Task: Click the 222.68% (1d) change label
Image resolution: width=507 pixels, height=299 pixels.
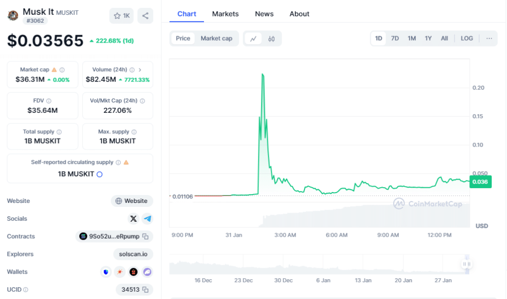Action: click(111, 41)
